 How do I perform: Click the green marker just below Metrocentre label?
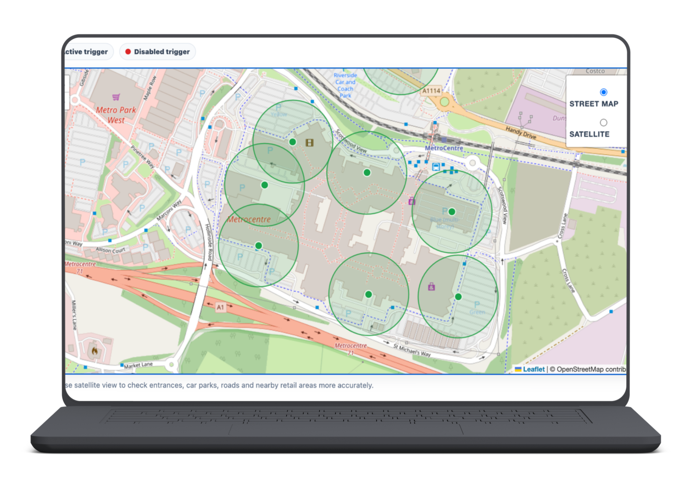point(259,246)
